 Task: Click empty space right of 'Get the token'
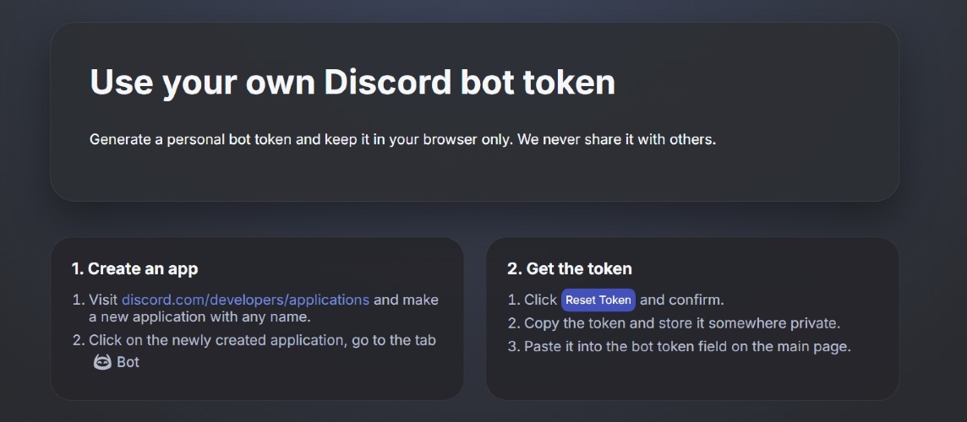click(761, 269)
